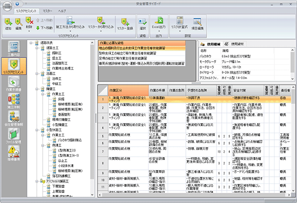This screenshot has height=203, width=297.
Task: Open 作業手順書 in the left sidebar
Action: tap(13, 83)
